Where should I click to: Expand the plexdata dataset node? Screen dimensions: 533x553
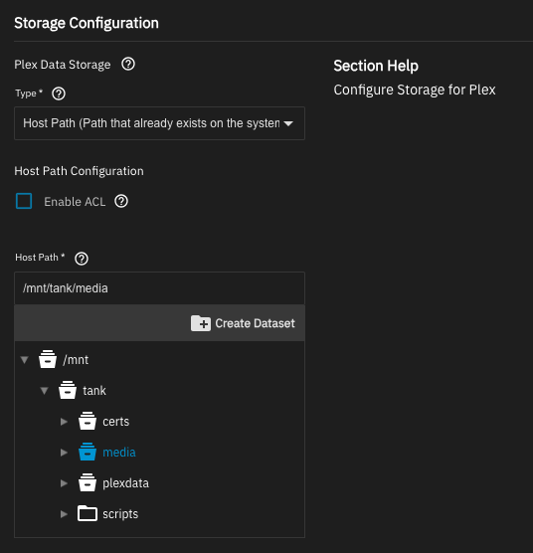click(x=64, y=483)
